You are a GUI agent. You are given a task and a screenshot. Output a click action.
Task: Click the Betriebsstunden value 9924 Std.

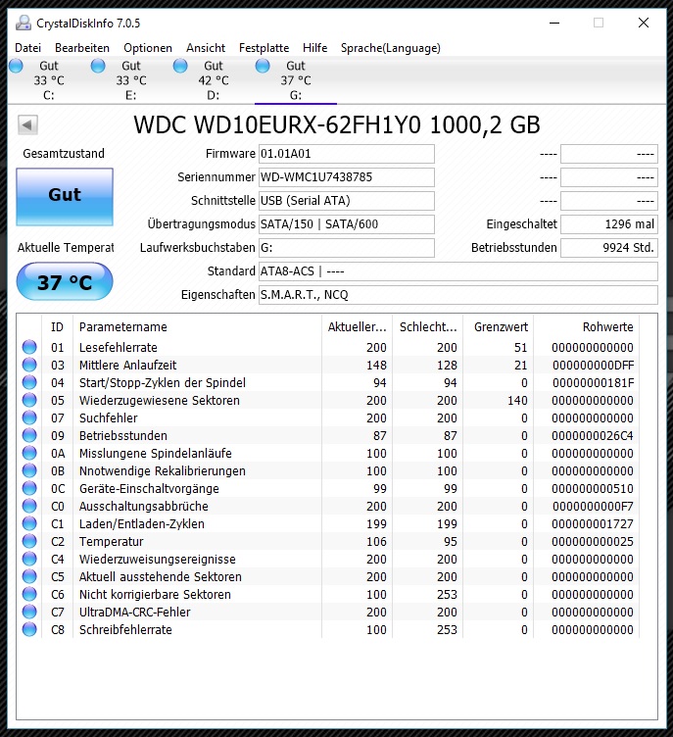609,248
